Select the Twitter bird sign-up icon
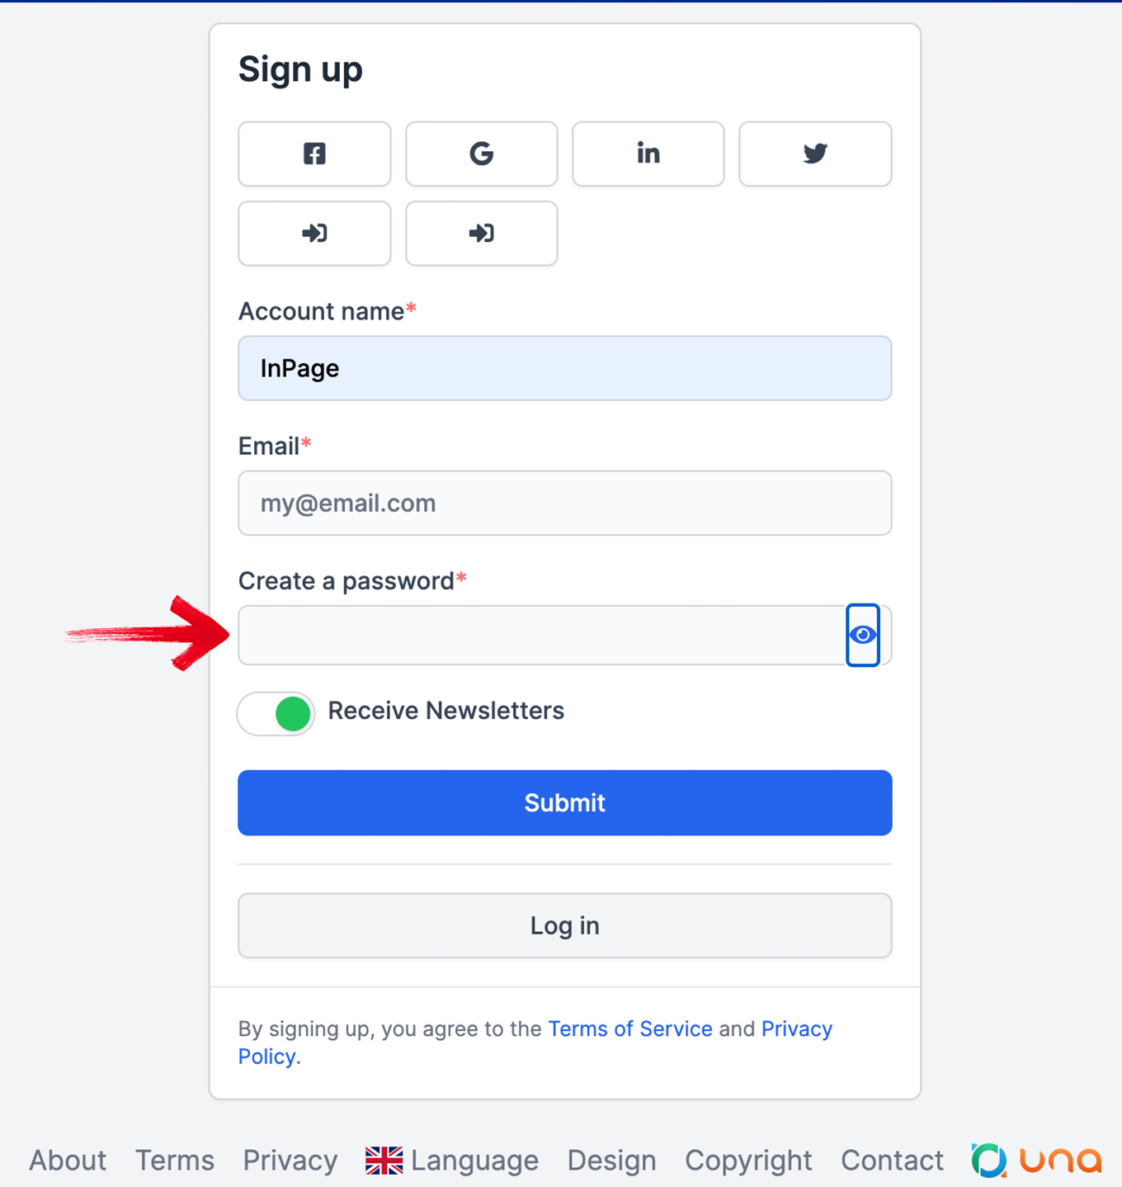The image size is (1122, 1187). coord(815,154)
